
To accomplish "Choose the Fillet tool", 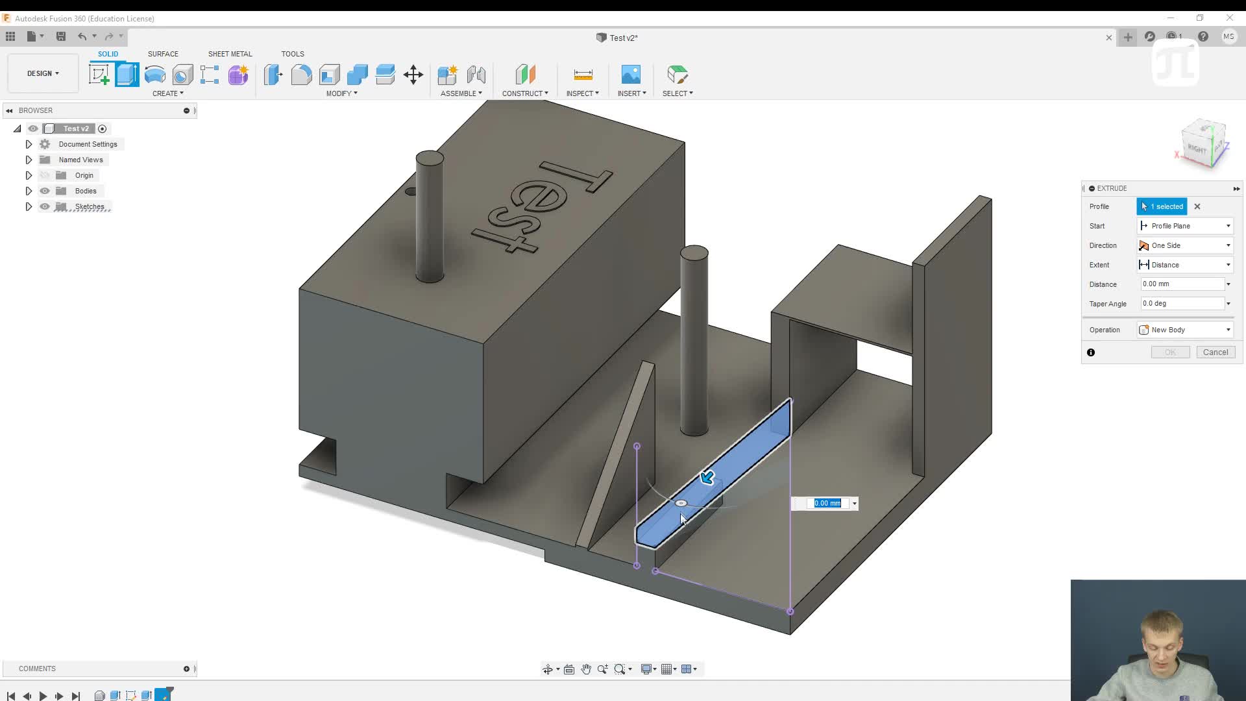I will coord(301,75).
